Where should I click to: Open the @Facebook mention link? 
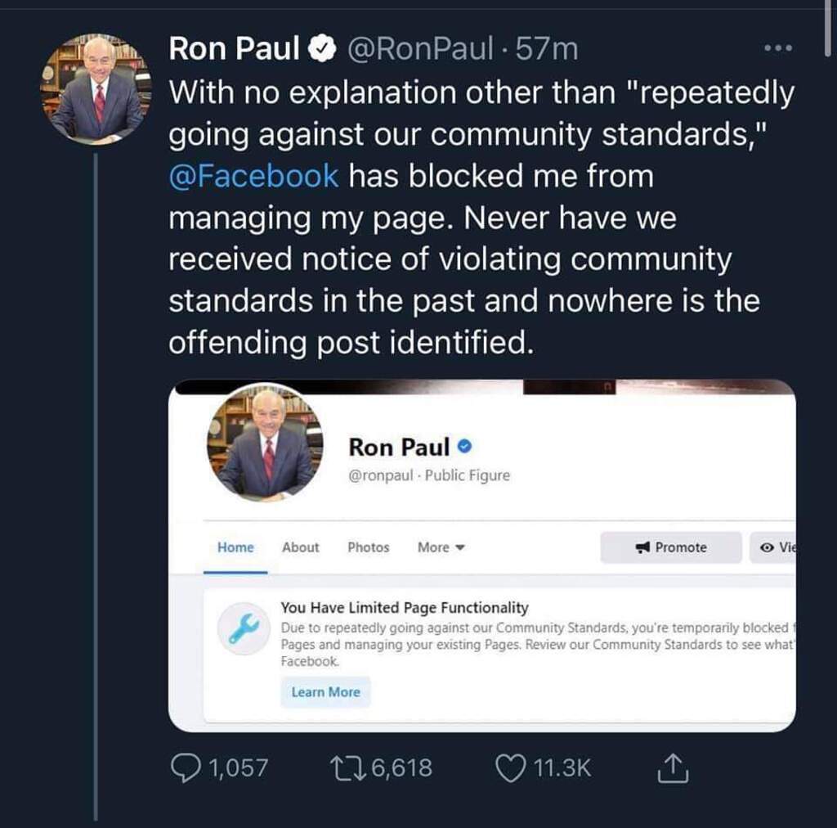pyautogui.click(x=253, y=176)
